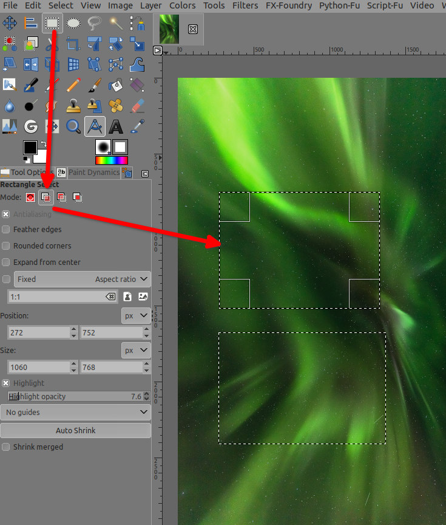Open the image navigation corner menu

157,50
